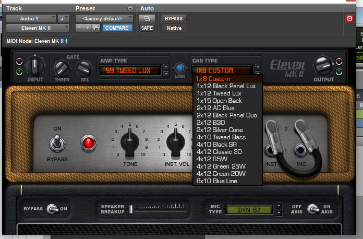Select 2x12 Black Panel Duo cabinet
Image resolution: width=363 pixels, height=239 pixels.
point(227,115)
